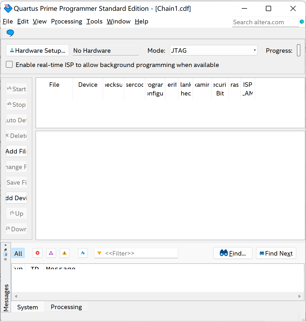Viewport: 306px width, 322px height.
Task: Open the Messages panel options menu icon
Action: [6, 259]
